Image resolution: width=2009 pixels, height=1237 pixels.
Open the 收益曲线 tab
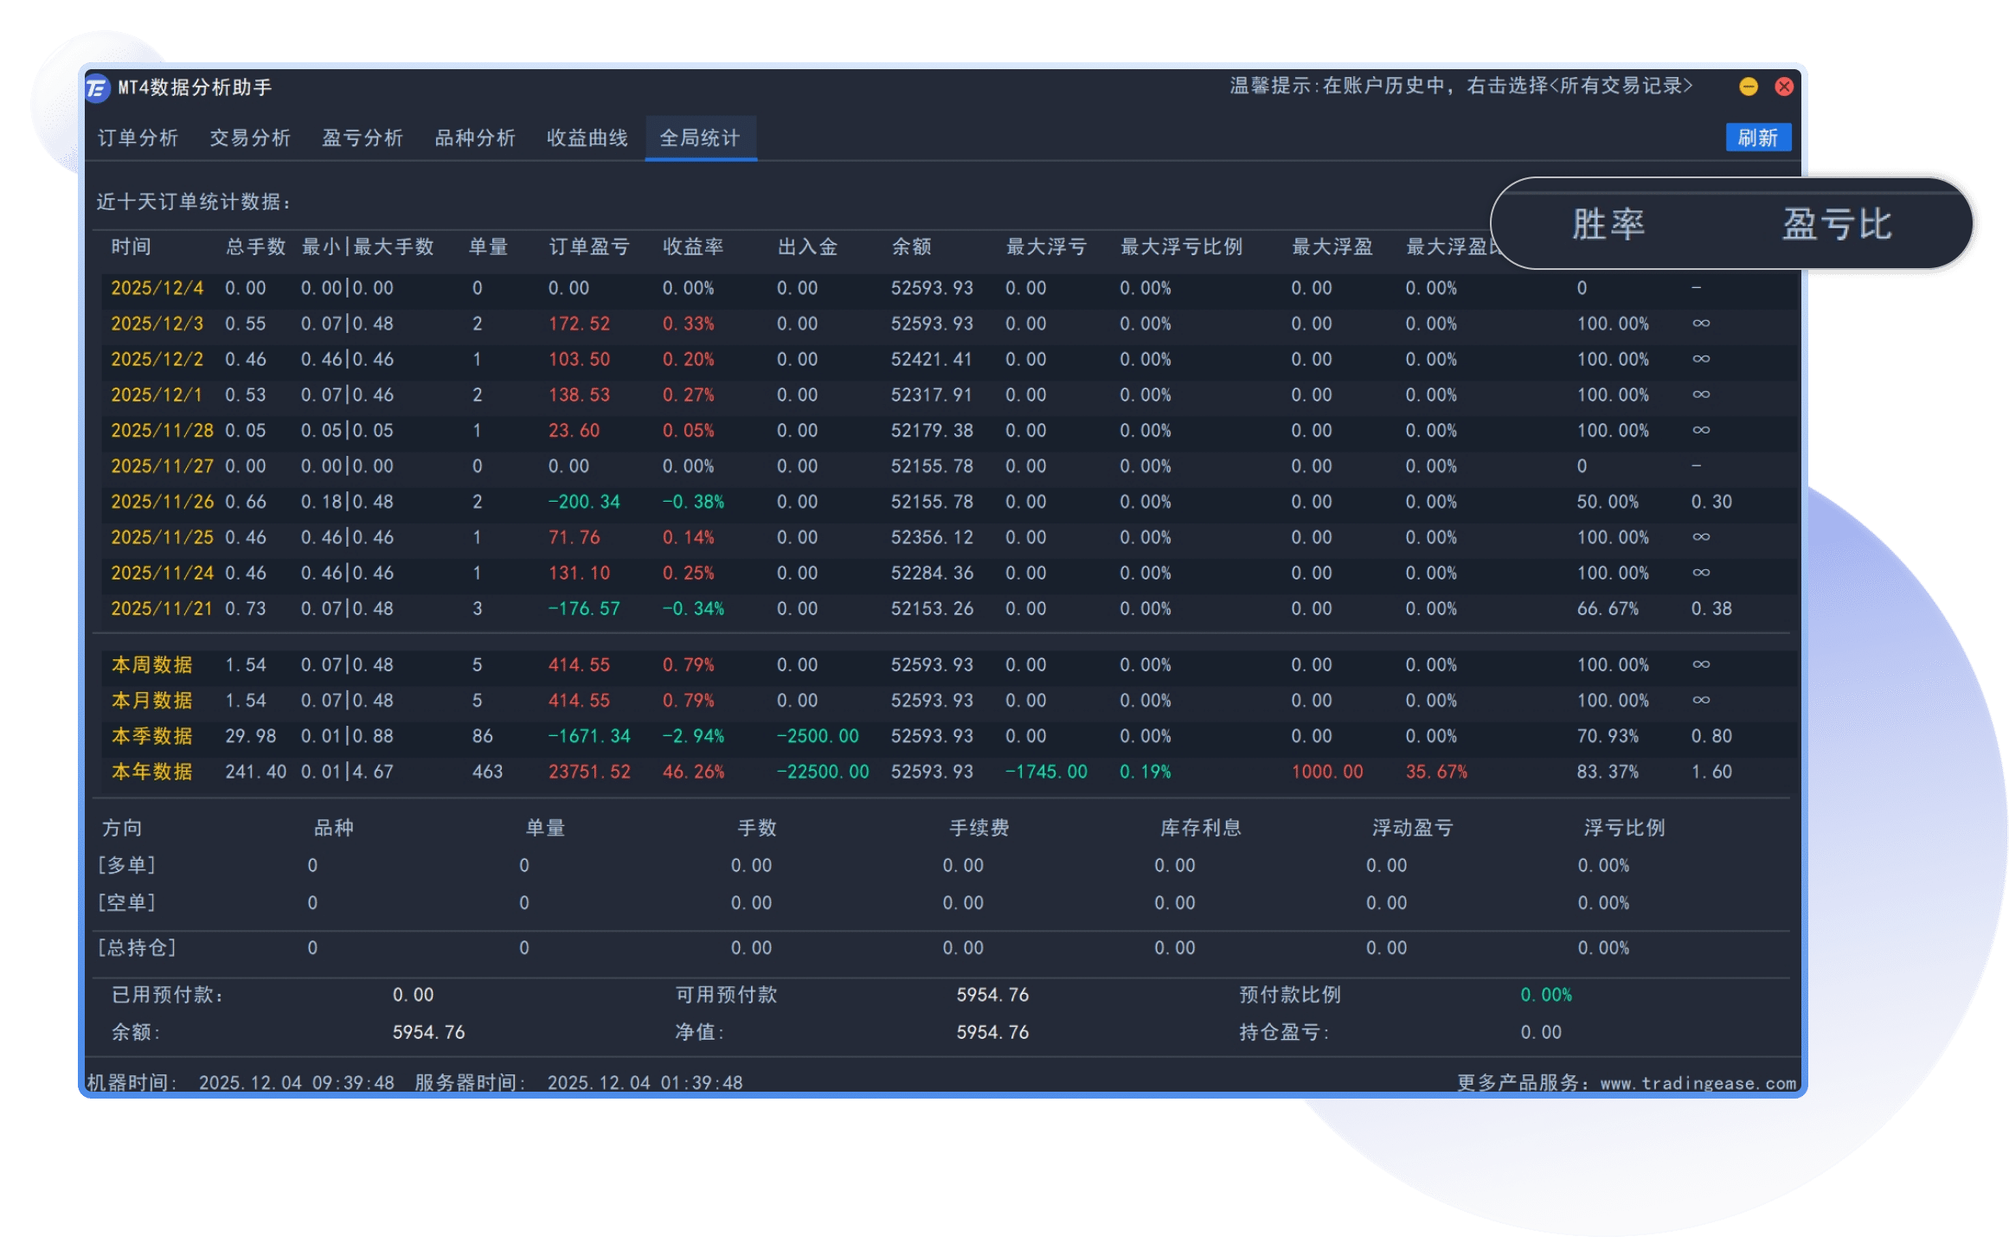click(x=587, y=138)
